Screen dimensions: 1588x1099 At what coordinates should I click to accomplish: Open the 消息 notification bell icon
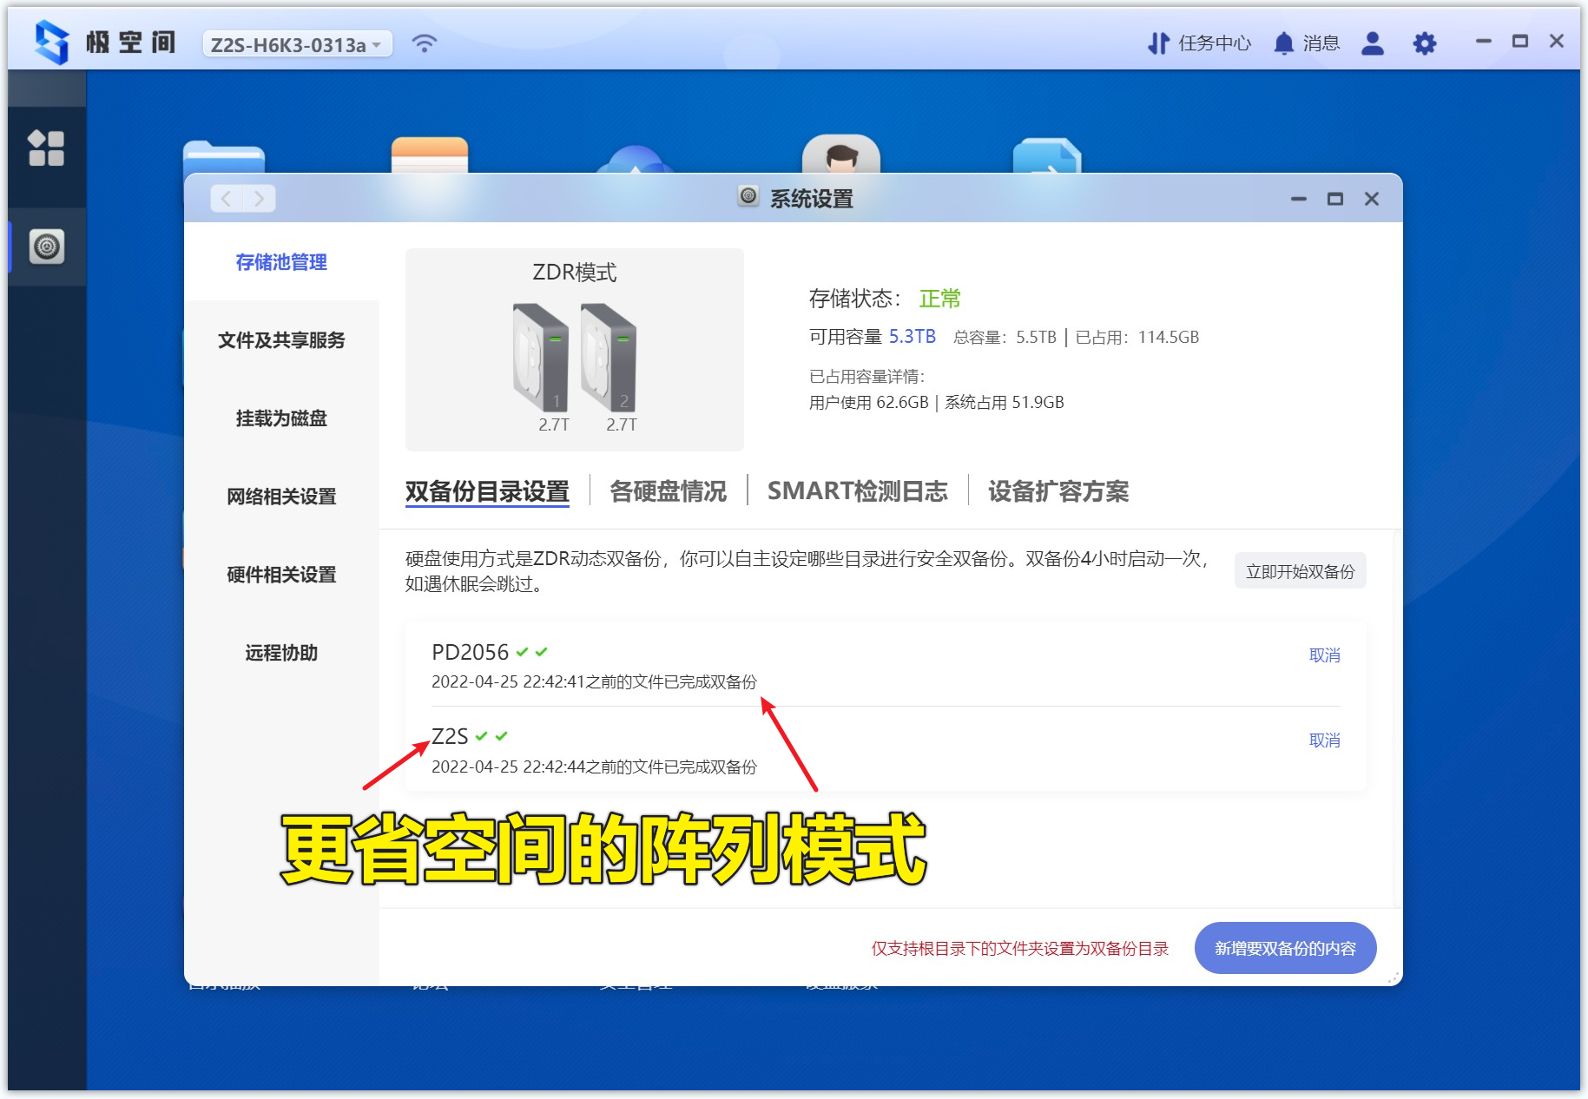point(1283,43)
